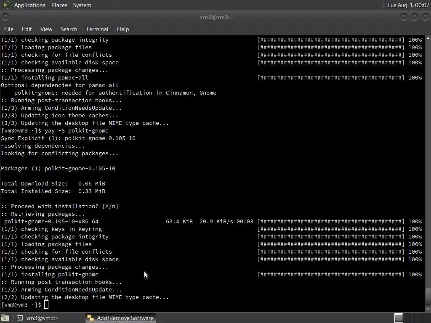Open the Terminal menu
Image resolution: width=431 pixels, height=323 pixels.
coord(97,29)
